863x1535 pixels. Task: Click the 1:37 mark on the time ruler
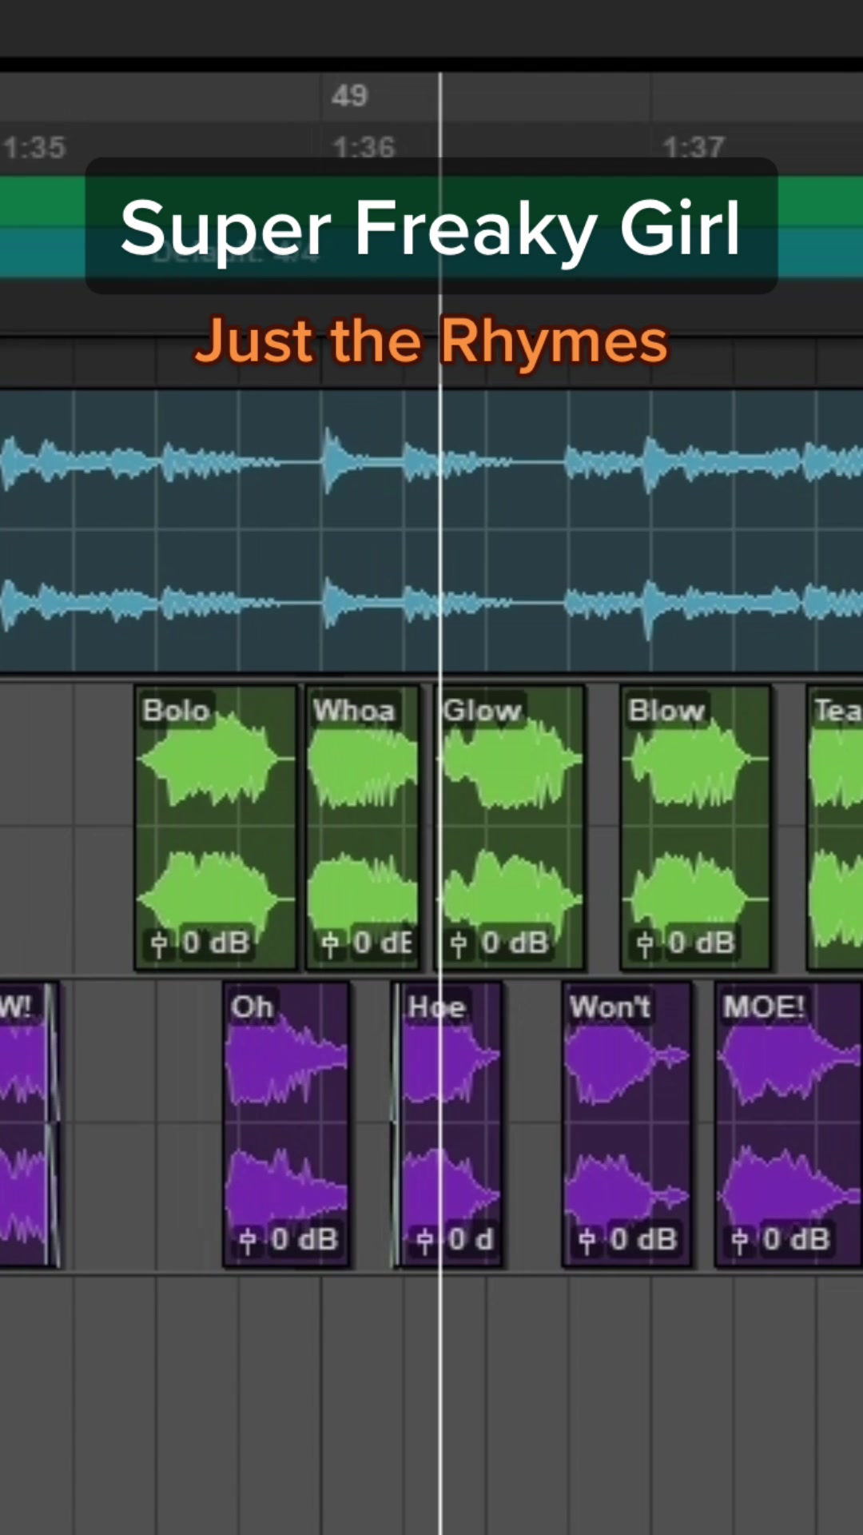click(x=693, y=146)
